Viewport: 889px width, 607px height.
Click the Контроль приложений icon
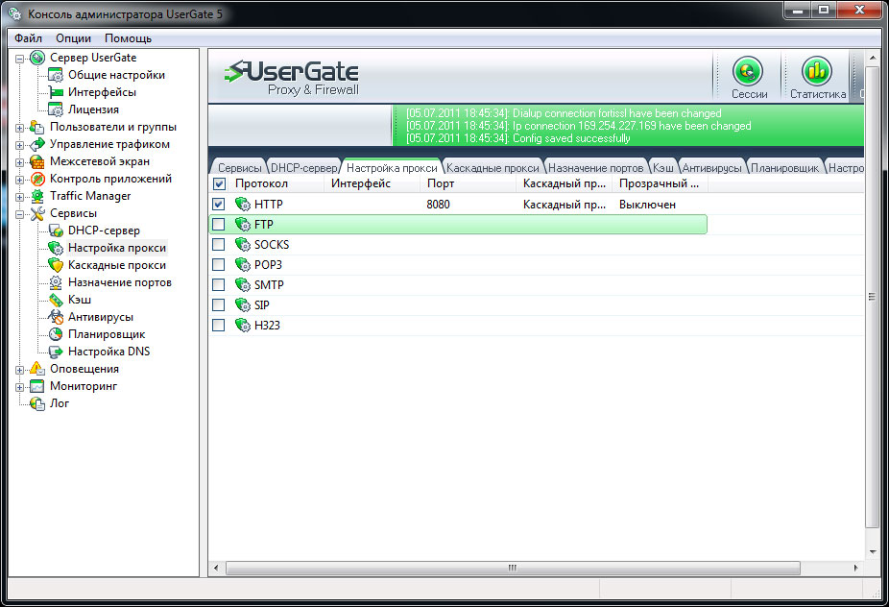point(37,179)
